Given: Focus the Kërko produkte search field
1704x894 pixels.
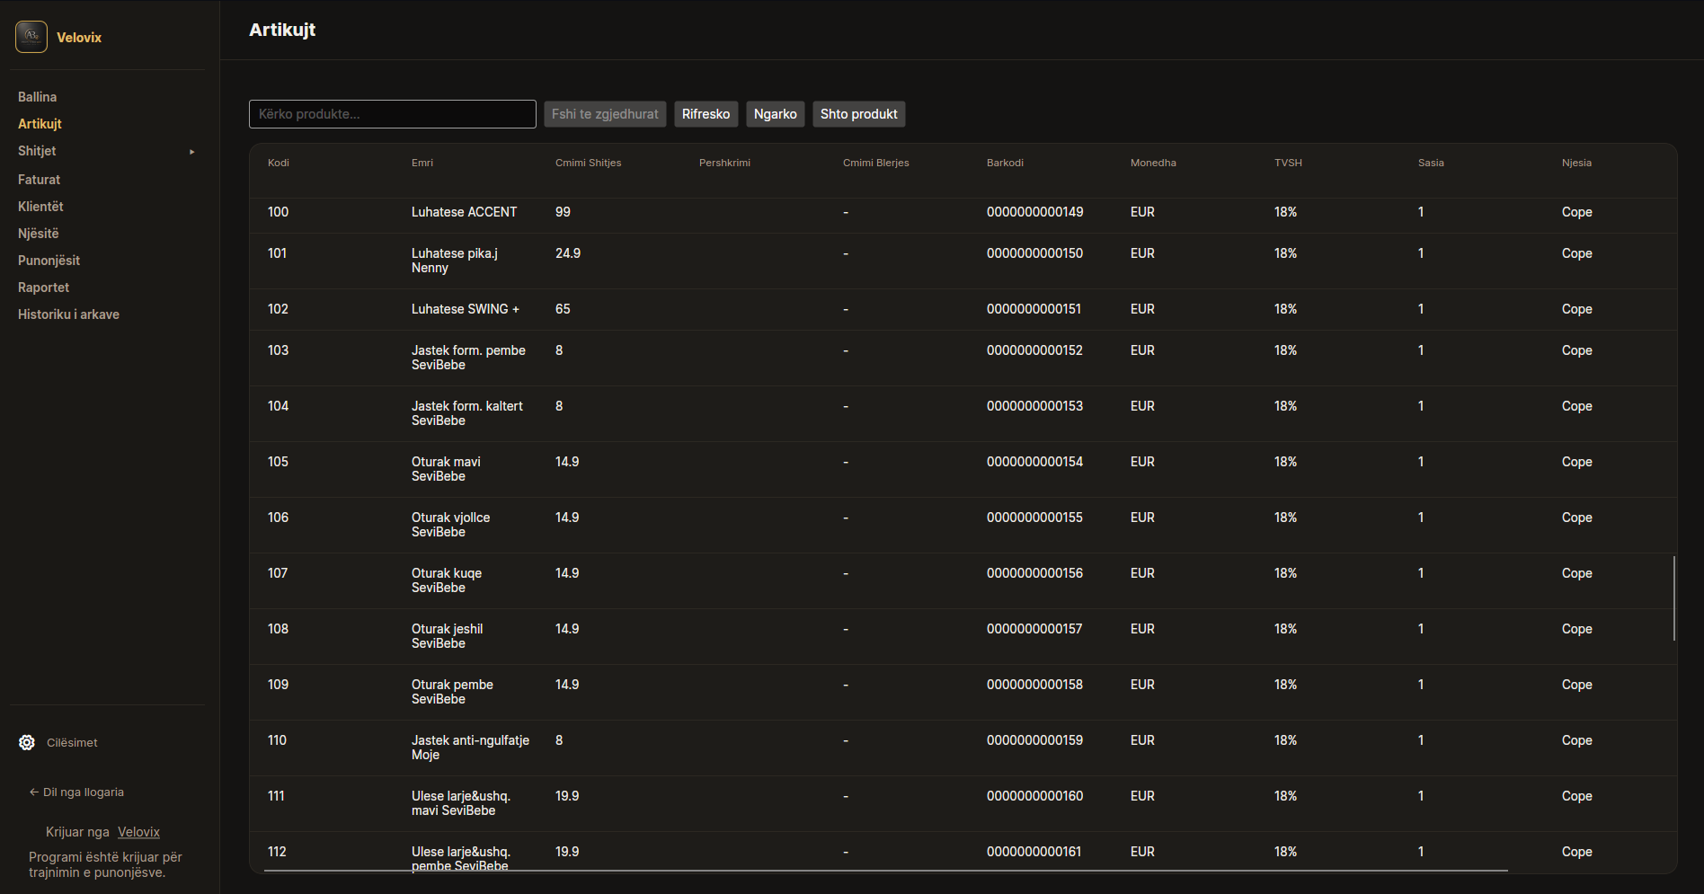Looking at the screenshot, I should [393, 114].
